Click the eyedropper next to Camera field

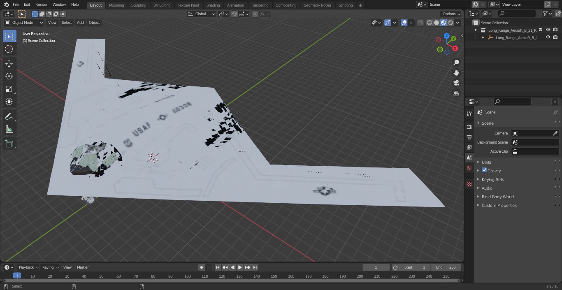555,133
